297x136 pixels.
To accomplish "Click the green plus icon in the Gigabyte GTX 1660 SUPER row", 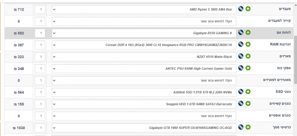I will click(248, 127).
